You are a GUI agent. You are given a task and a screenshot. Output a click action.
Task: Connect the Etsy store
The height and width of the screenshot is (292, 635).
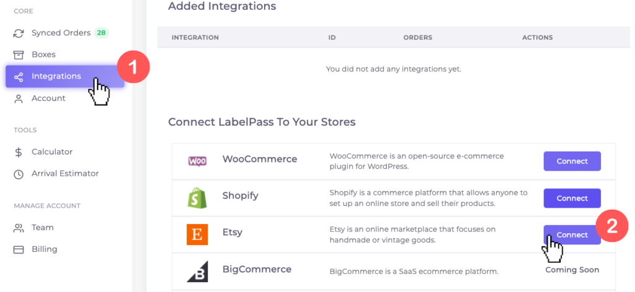572,234
